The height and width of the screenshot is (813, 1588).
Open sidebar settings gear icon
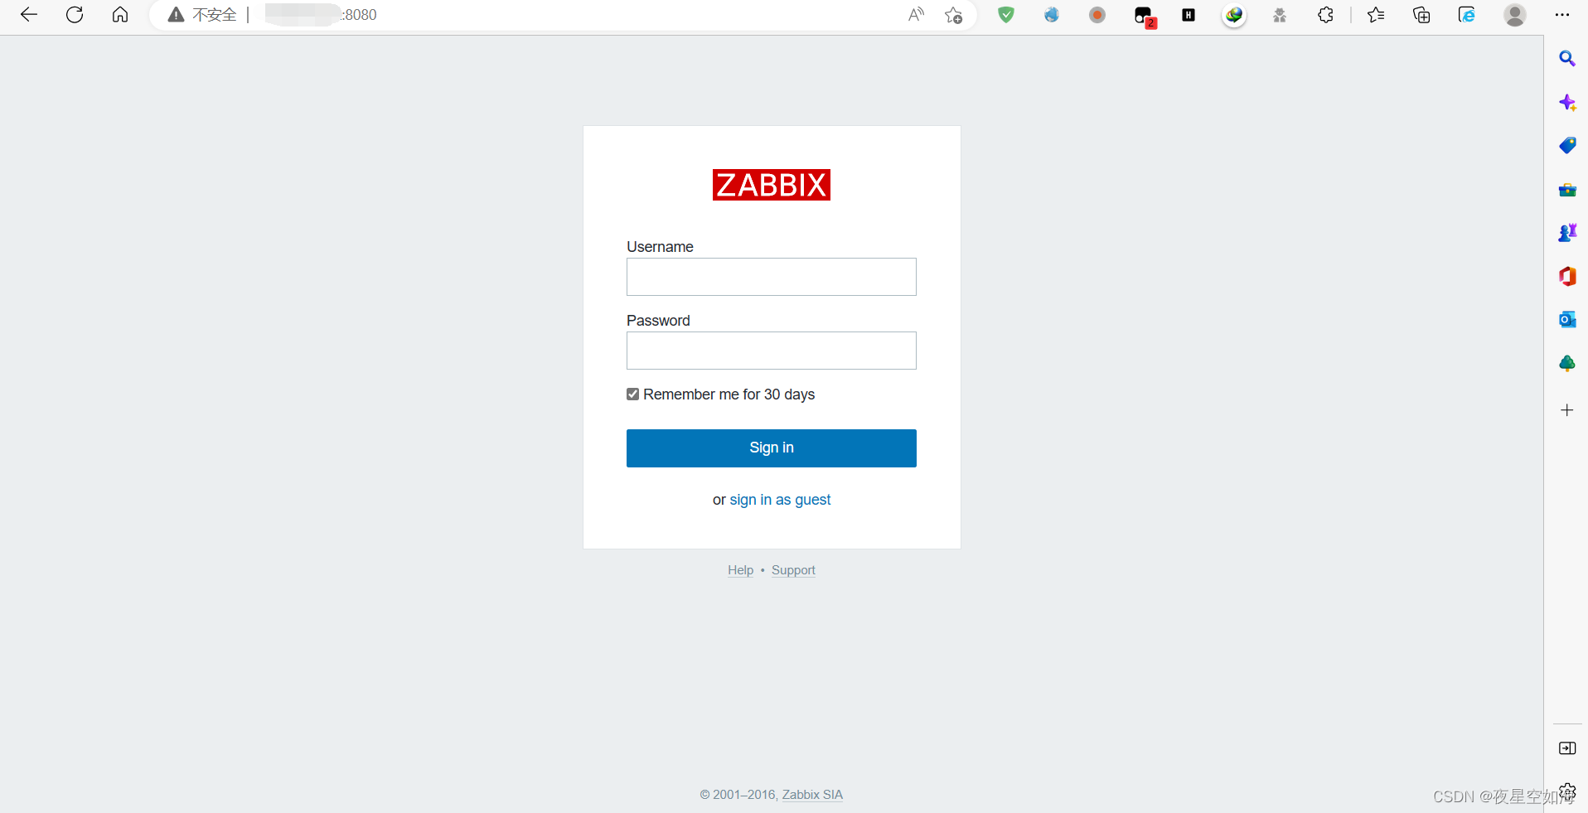coord(1567,791)
